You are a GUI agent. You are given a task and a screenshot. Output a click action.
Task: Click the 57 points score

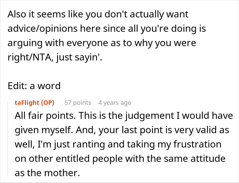(78, 102)
